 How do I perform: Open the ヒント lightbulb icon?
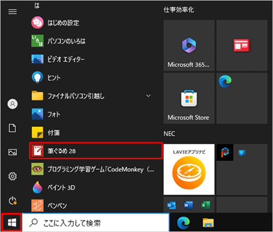37,78
